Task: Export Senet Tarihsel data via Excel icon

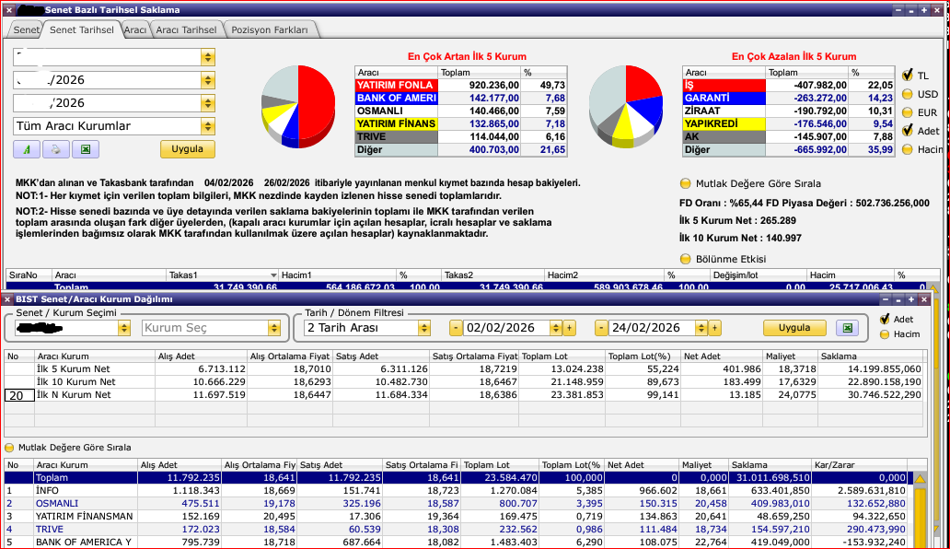Action: click(86, 149)
